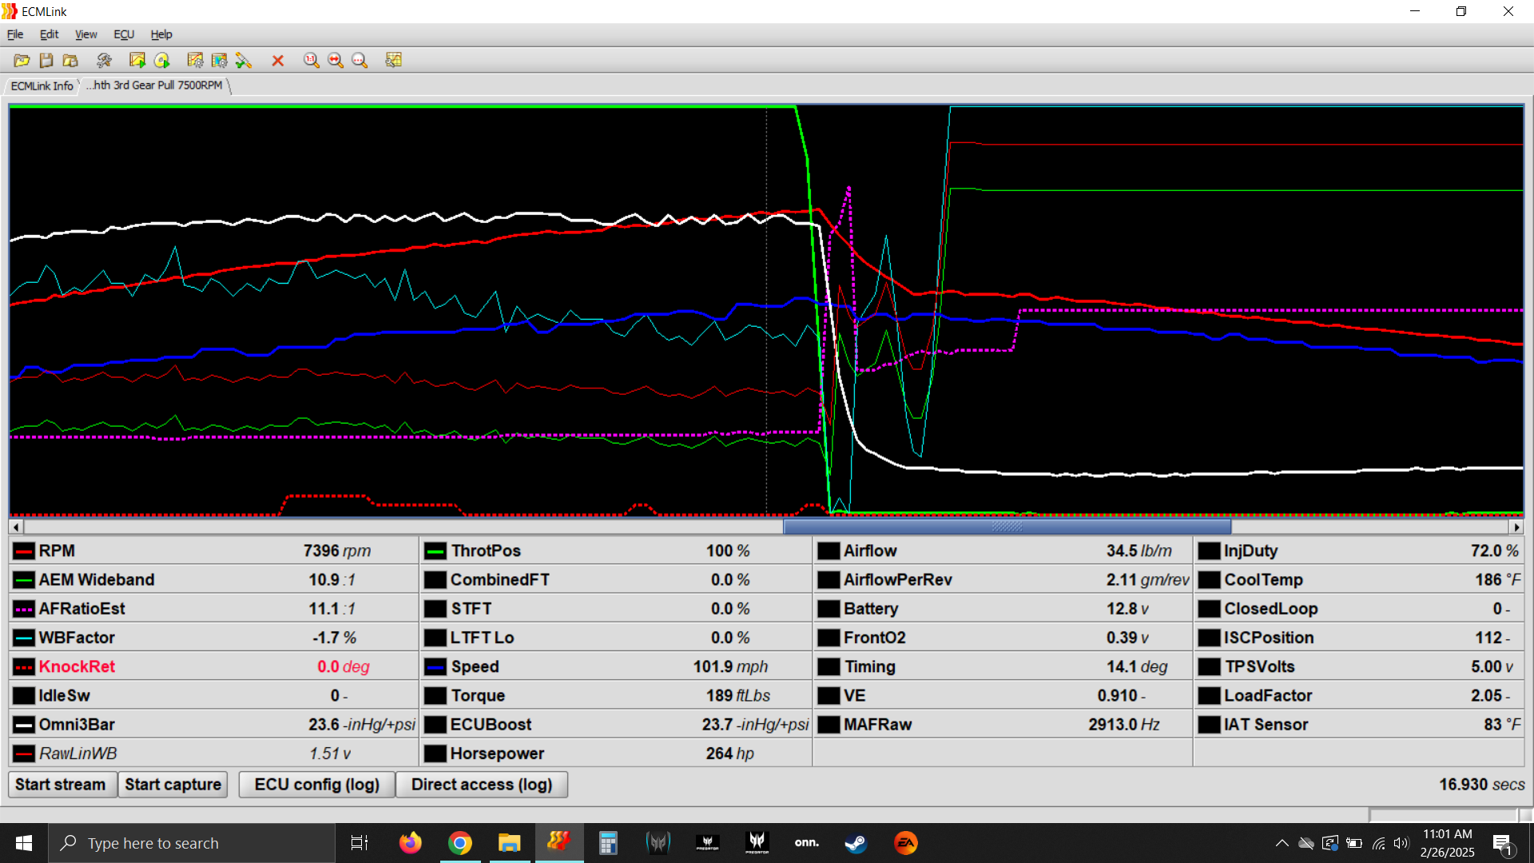The height and width of the screenshot is (863, 1534).
Task: Open a log file using the folder icon
Action: pyautogui.click(x=22, y=60)
